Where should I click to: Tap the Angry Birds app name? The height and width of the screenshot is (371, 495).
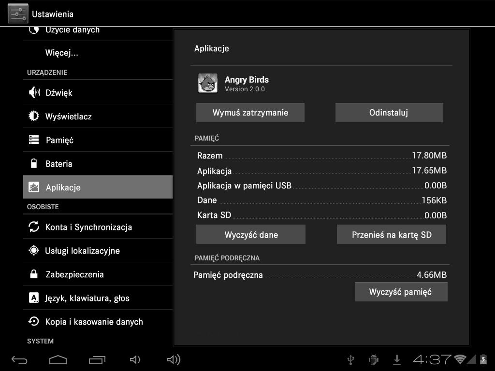pos(247,80)
